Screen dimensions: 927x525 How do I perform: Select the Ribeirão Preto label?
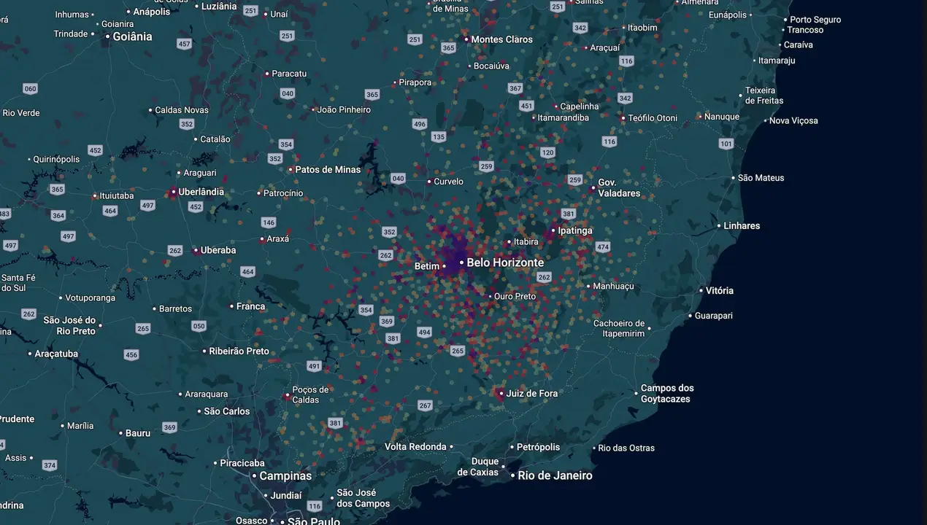239,351
